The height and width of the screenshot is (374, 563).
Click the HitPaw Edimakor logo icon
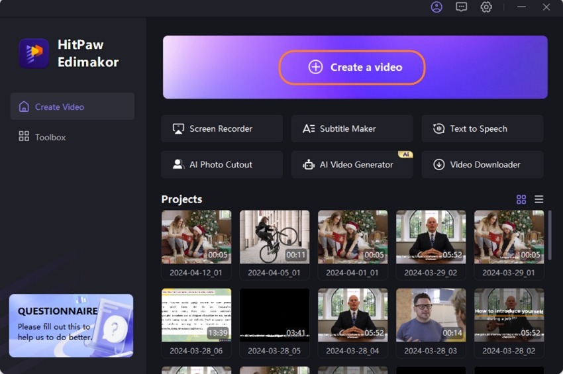pos(34,53)
